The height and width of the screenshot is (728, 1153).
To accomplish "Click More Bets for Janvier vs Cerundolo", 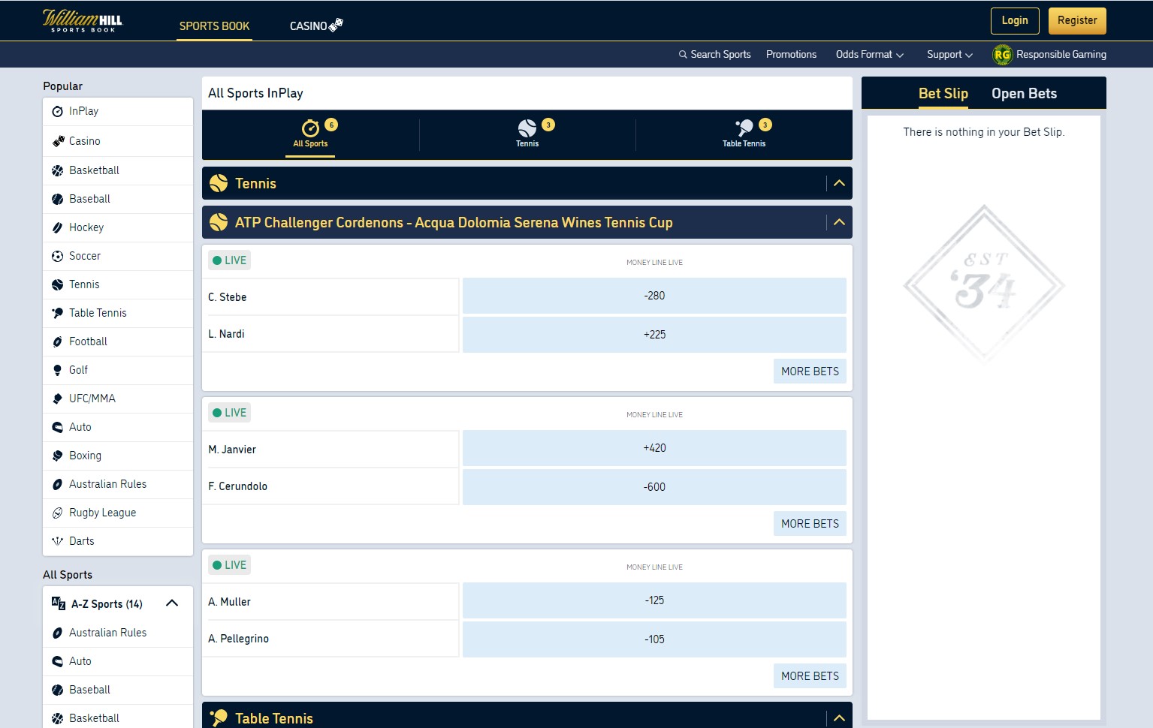I will (x=810, y=523).
